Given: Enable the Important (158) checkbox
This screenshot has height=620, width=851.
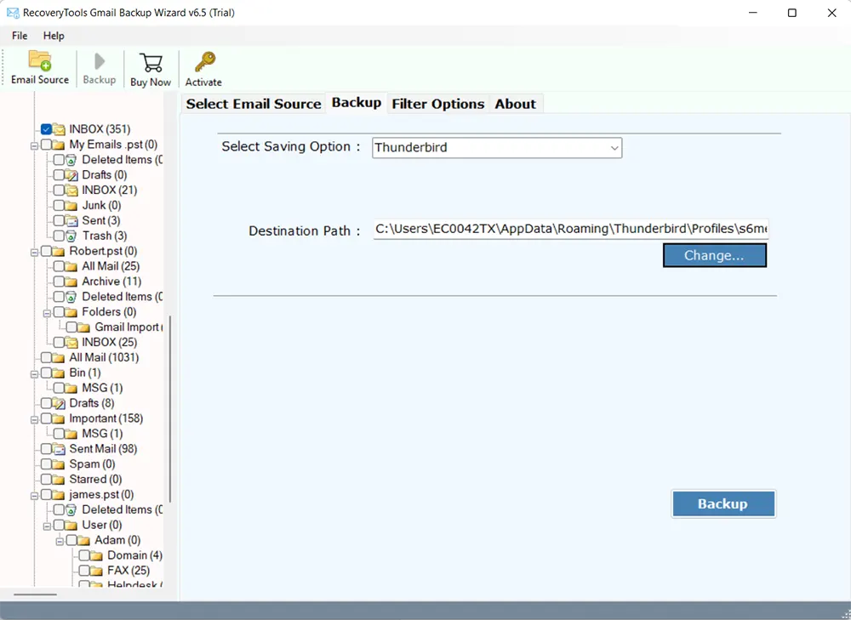Looking at the screenshot, I should click(46, 418).
